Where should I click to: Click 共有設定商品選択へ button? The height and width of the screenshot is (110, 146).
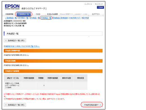click(x=92, y=105)
